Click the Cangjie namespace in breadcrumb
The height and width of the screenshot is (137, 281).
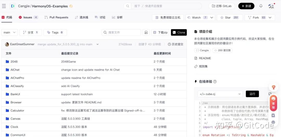tap(24, 6)
